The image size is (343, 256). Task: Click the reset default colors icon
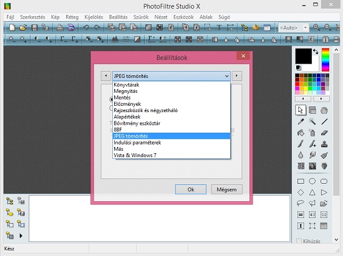[x=298, y=68]
